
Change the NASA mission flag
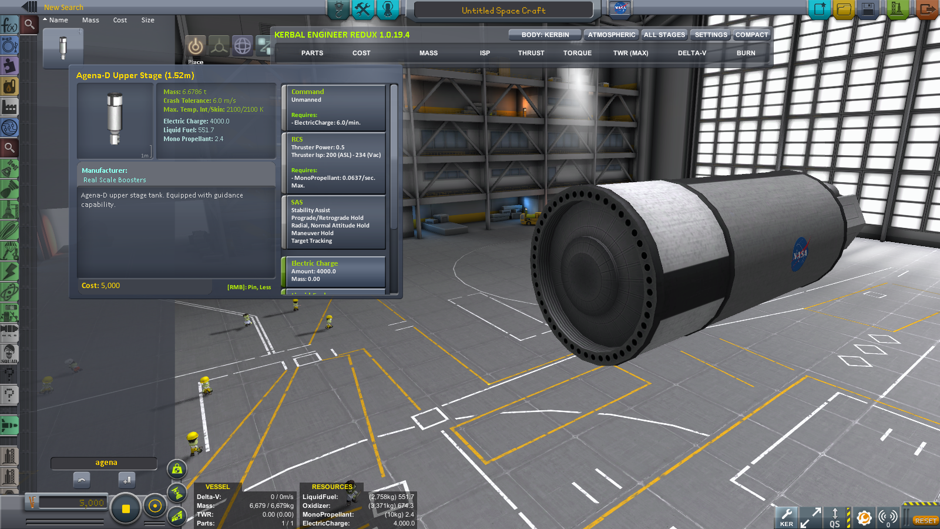click(x=620, y=8)
